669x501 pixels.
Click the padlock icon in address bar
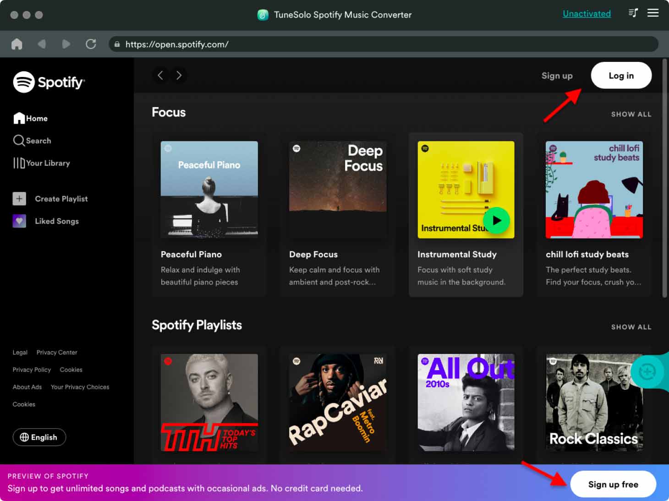117,44
